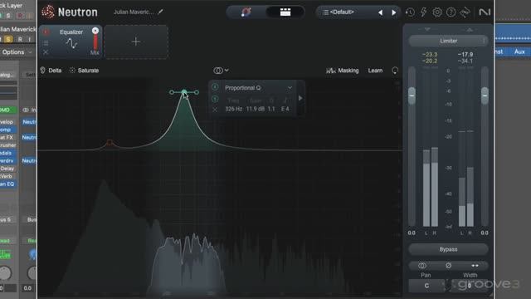Click the input gain 0.0 value
This screenshot has height=299, width=531.
[412, 233]
